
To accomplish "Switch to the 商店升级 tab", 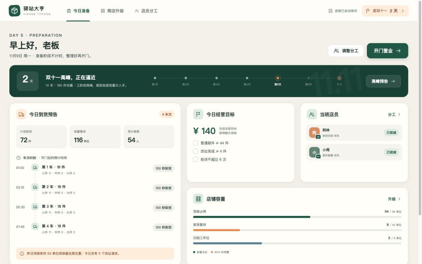I will pyautogui.click(x=112, y=11).
